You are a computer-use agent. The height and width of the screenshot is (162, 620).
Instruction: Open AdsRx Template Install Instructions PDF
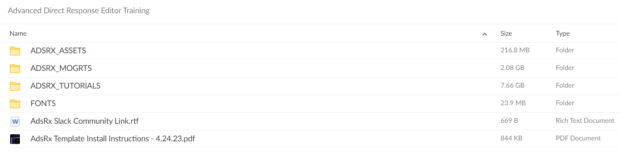click(113, 139)
